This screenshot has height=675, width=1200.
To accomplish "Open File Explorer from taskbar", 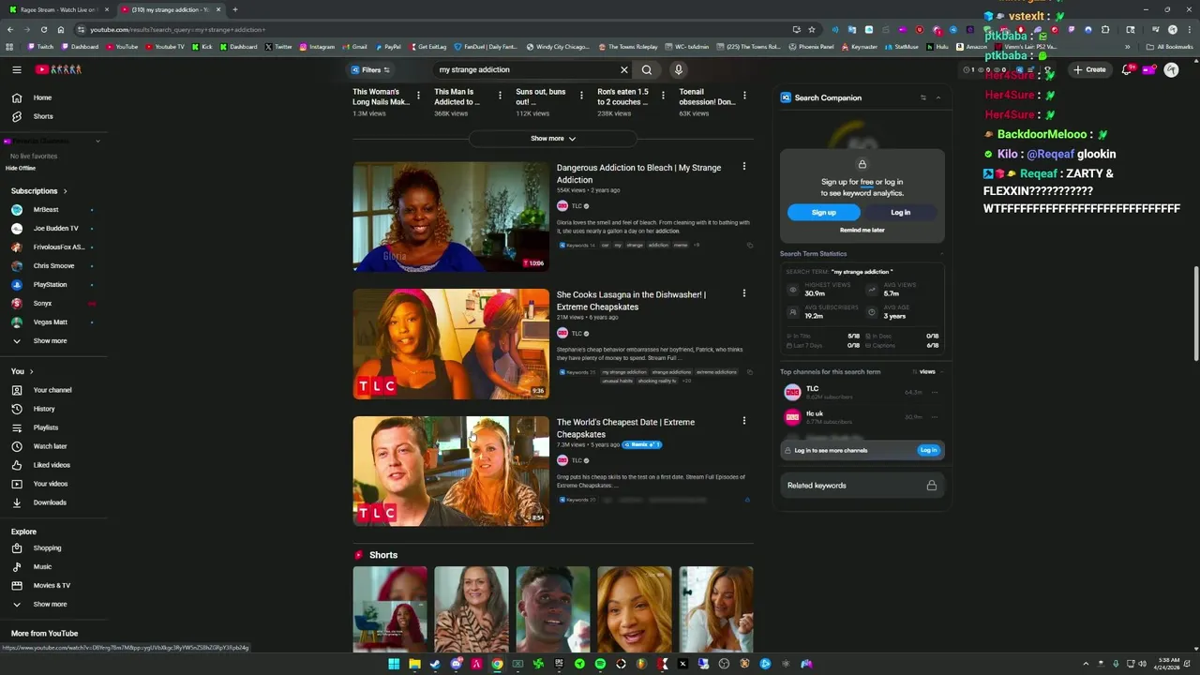I will click(414, 664).
